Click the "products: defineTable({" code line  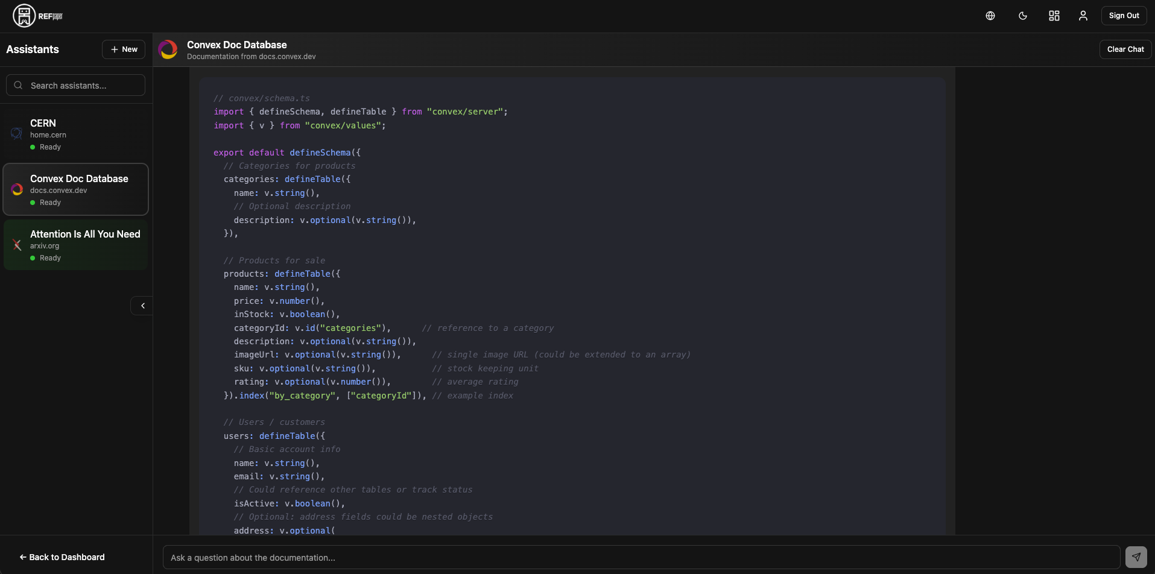pyautogui.click(x=282, y=274)
